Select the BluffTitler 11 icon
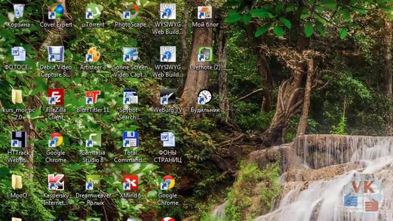The width and height of the screenshot is (393, 221). (x=93, y=97)
